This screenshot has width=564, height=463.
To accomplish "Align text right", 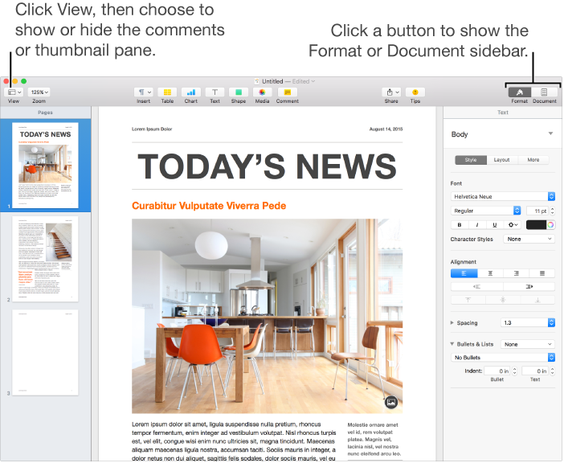I will coord(516,273).
